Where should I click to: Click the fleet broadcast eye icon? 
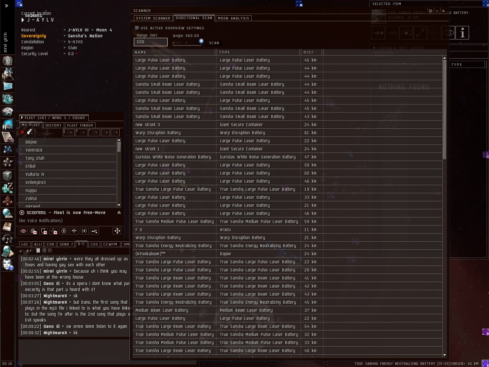click(x=23, y=231)
